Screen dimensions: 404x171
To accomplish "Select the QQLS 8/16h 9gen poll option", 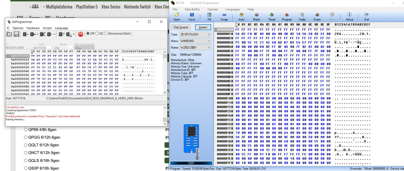I will (26, 160).
